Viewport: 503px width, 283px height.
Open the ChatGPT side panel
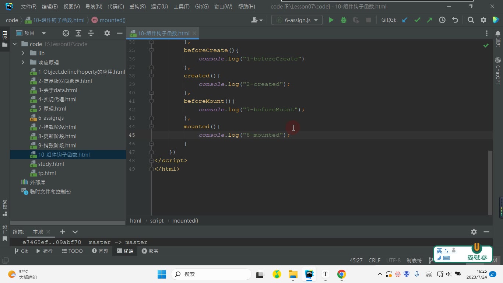click(498, 71)
